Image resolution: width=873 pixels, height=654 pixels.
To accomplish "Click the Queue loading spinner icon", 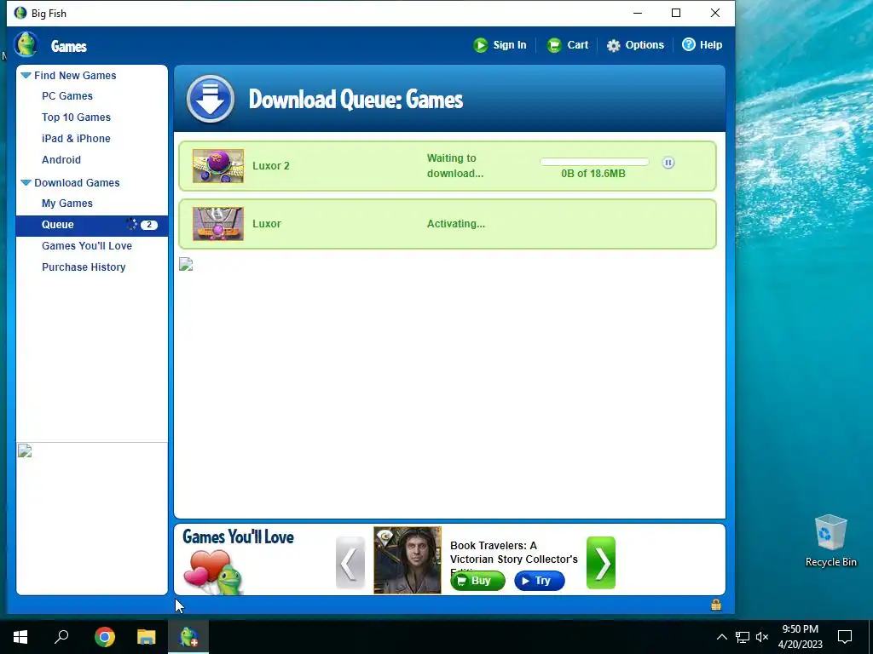I will pos(131,224).
